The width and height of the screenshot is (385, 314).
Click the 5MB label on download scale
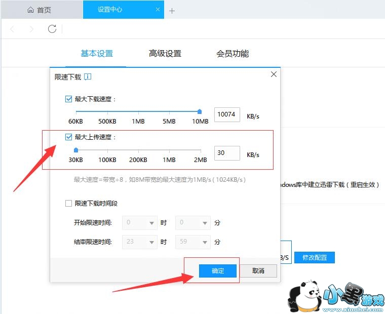pyautogui.click(x=169, y=121)
